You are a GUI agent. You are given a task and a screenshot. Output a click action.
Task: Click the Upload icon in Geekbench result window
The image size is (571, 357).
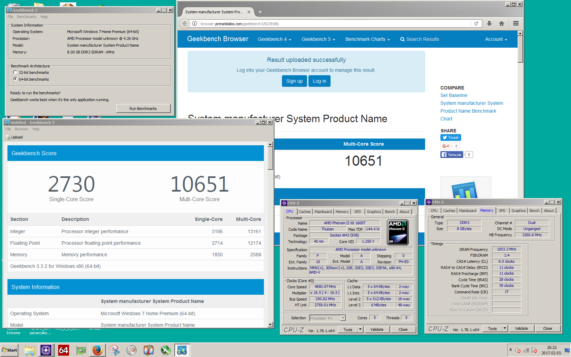(x=8, y=137)
